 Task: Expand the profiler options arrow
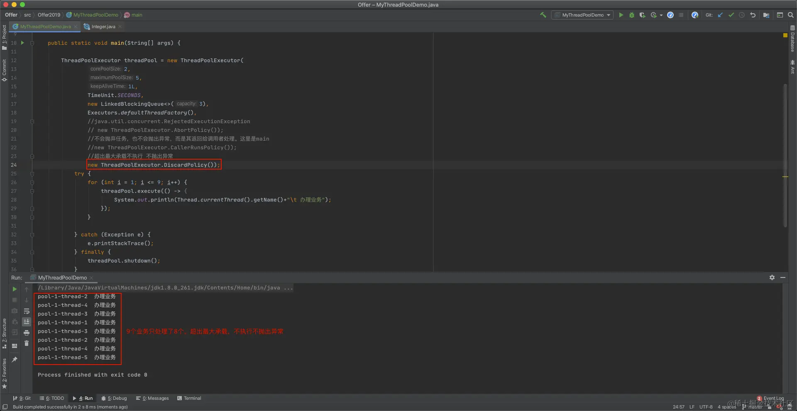pyautogui.click(x=661, y=15)
